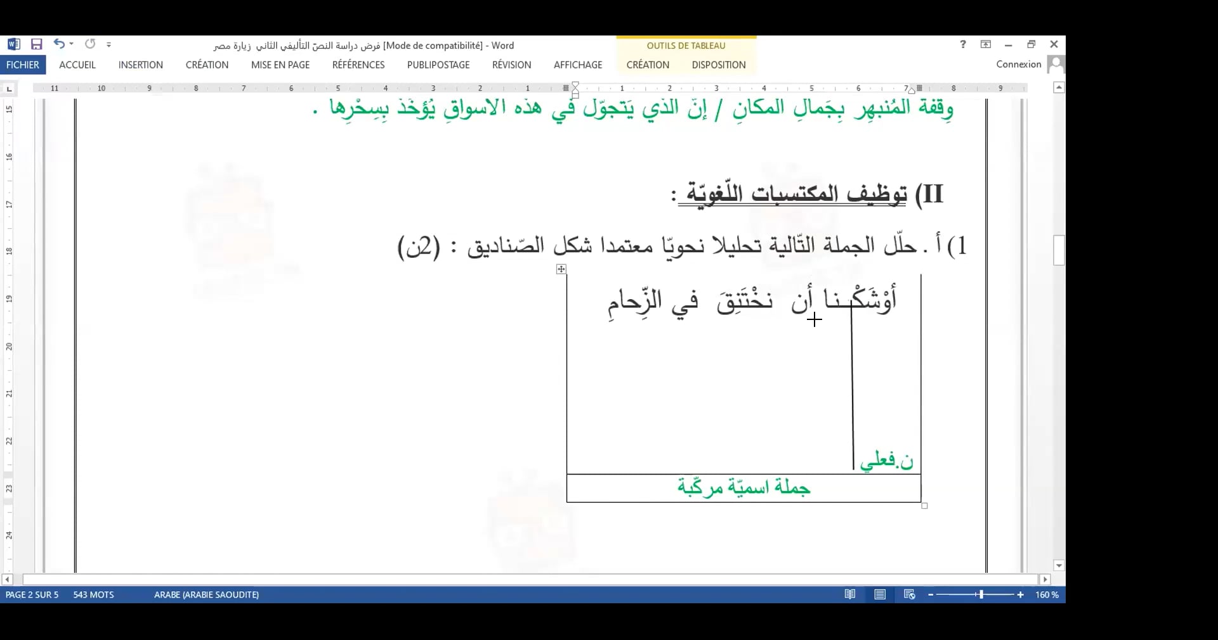Open the AFFICHAGE tab

tap(578, 65)
